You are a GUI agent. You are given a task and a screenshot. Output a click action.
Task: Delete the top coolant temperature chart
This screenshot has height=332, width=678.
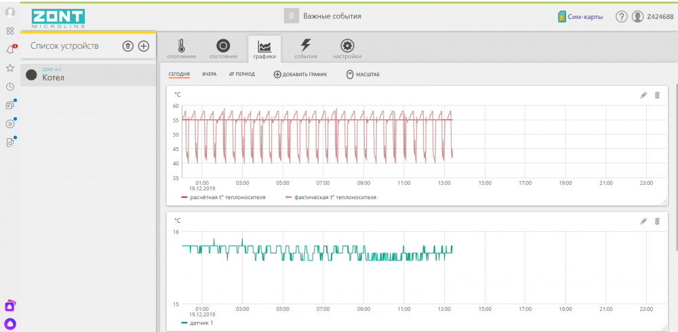pyautogui.click(x=657, y=96)
